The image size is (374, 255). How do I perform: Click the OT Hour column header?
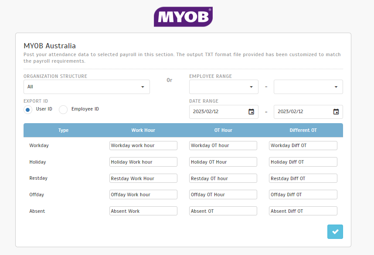click(x=223, y=130)
